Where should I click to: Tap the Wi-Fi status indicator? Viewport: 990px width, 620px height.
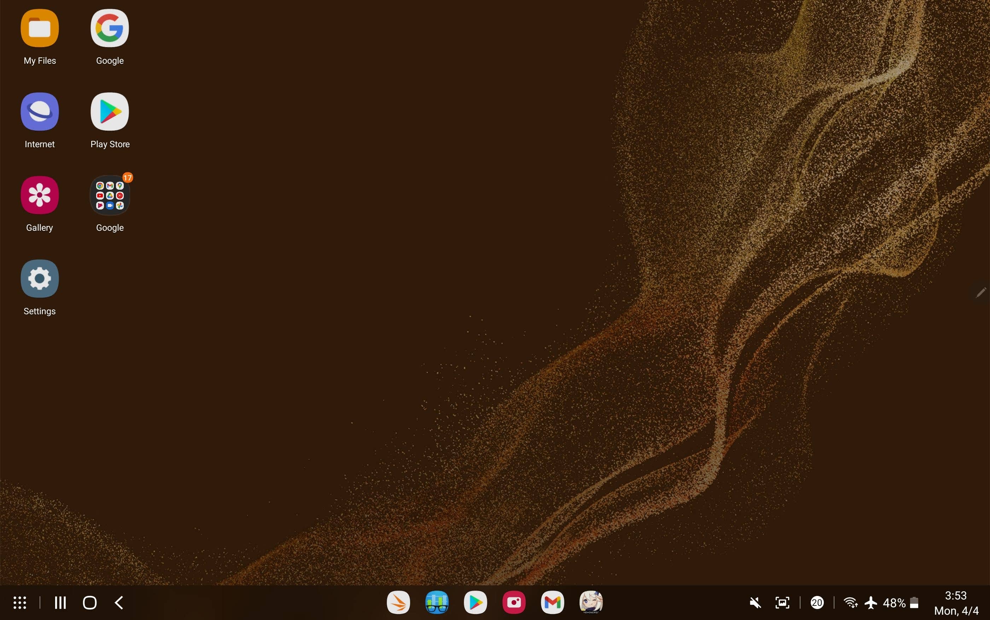[x=851, y=602]
